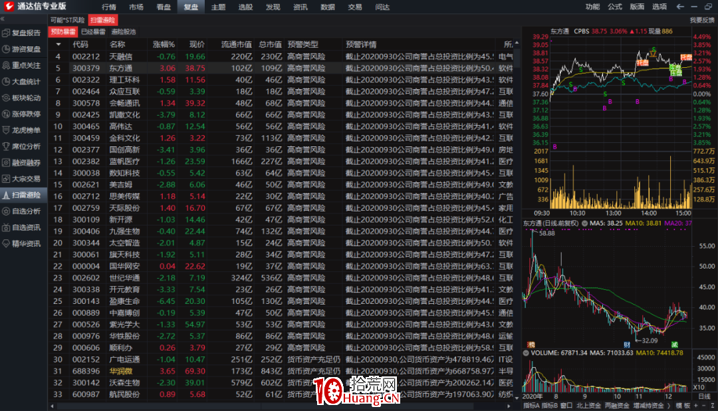Click the 涨停跌停 sidebar icon
Screen dimensions: 718x411
(x=6, y=114)
